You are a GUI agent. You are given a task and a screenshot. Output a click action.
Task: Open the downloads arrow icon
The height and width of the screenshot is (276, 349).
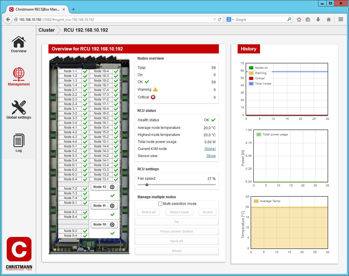(318, 20)
